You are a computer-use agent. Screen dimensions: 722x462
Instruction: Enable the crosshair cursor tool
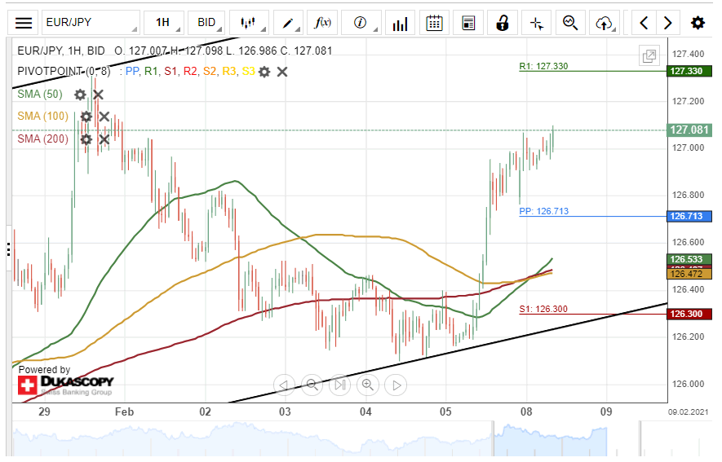click(536, 23)
